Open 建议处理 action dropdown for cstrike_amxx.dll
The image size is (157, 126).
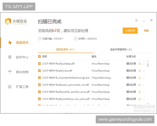tap(131, 92)
